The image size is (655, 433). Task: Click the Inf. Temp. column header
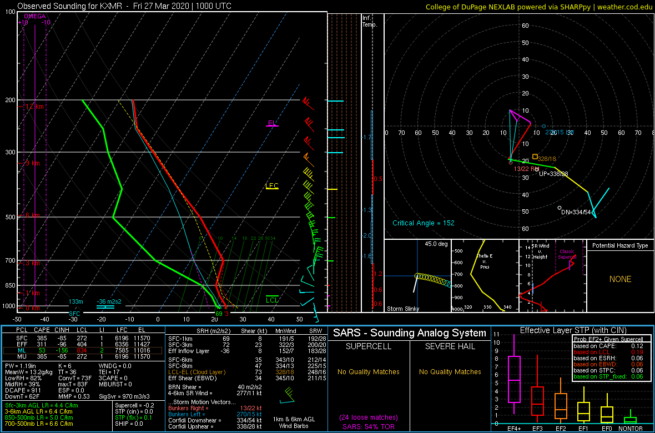pyautogui.click(x=370, y=21)
